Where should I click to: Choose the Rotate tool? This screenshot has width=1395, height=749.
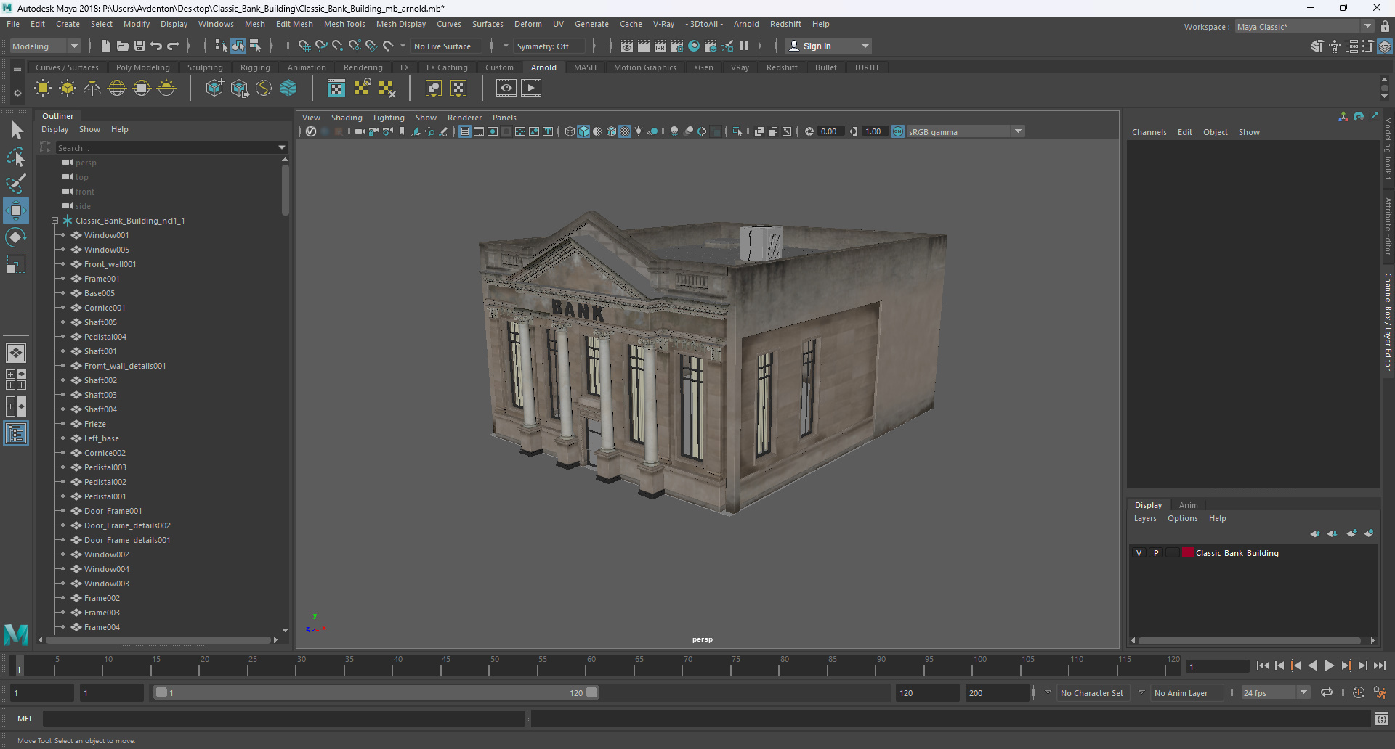pos(16,237)
